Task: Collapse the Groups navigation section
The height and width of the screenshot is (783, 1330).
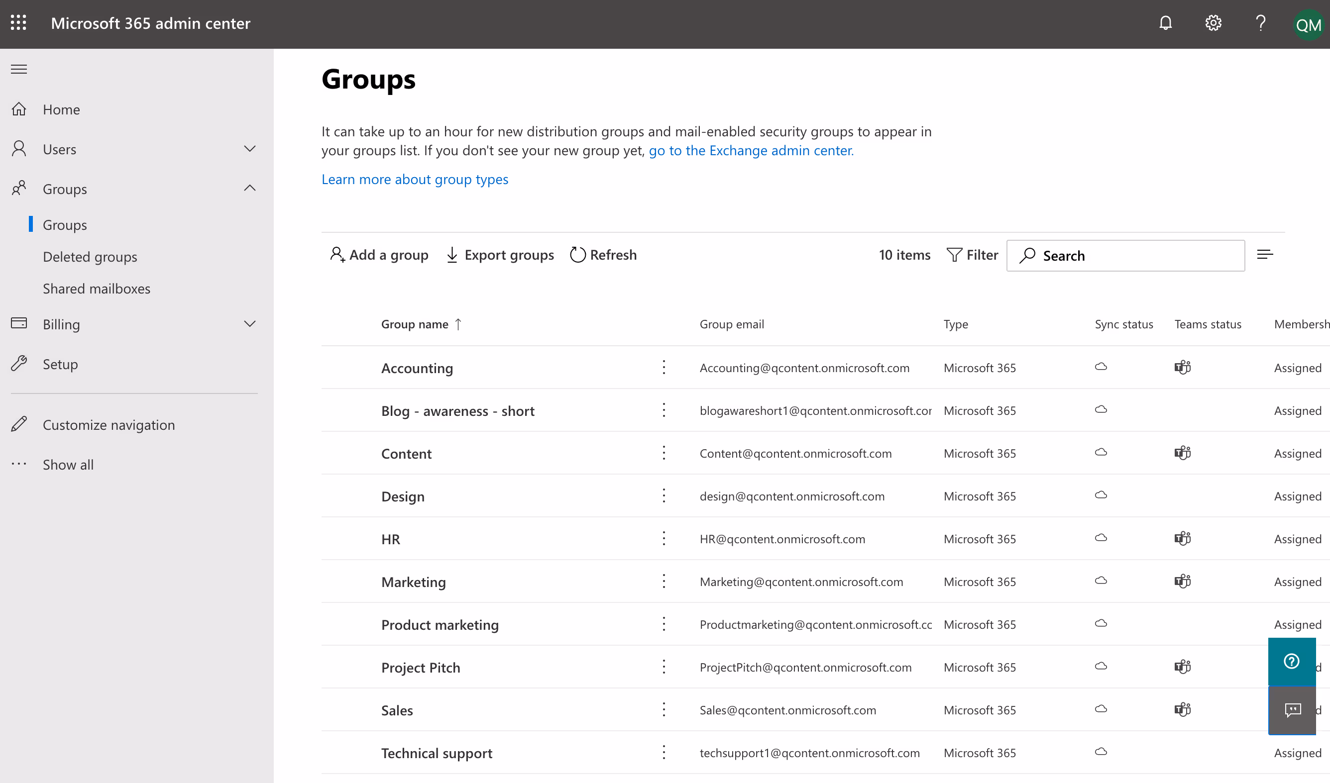Action: (x=250, y=189)
